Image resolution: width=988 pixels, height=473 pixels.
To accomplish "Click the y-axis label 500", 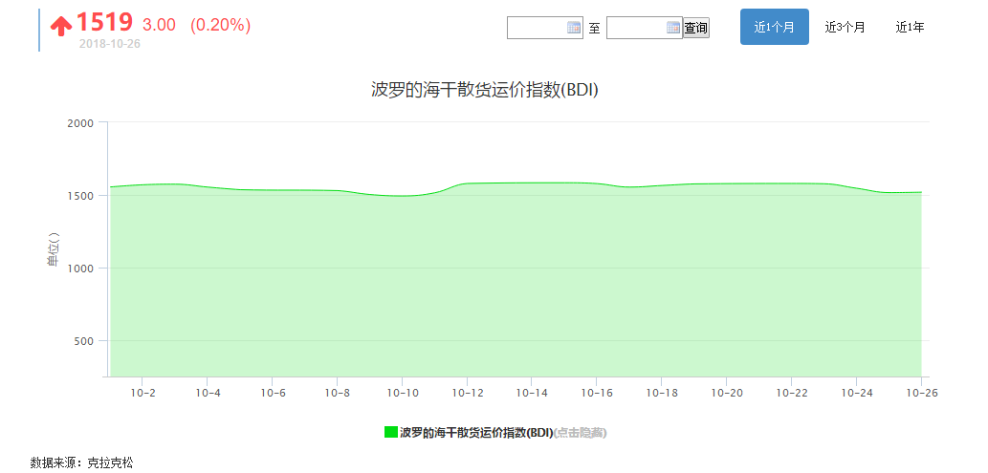I will point(83,341).
